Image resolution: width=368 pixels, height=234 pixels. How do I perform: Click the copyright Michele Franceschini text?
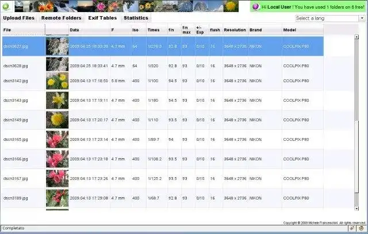coord(324,223)
